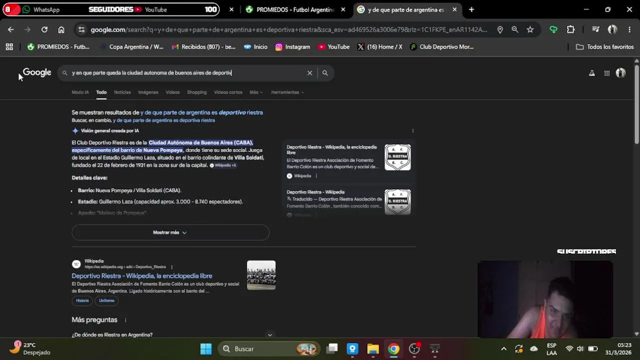Screen dimensions: 640x360
Task: Open Wikipedia result's three-dot options
Action: [x=172, y=267]
